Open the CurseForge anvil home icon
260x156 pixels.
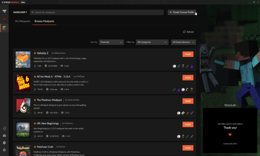pyautogui.click(x=4, y=11)
